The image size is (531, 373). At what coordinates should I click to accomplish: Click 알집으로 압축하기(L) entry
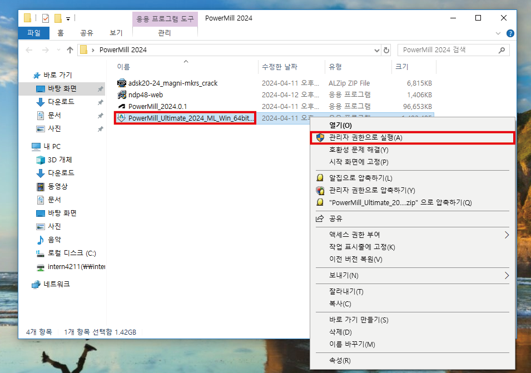pyautogui.click(x=413, y=178)
